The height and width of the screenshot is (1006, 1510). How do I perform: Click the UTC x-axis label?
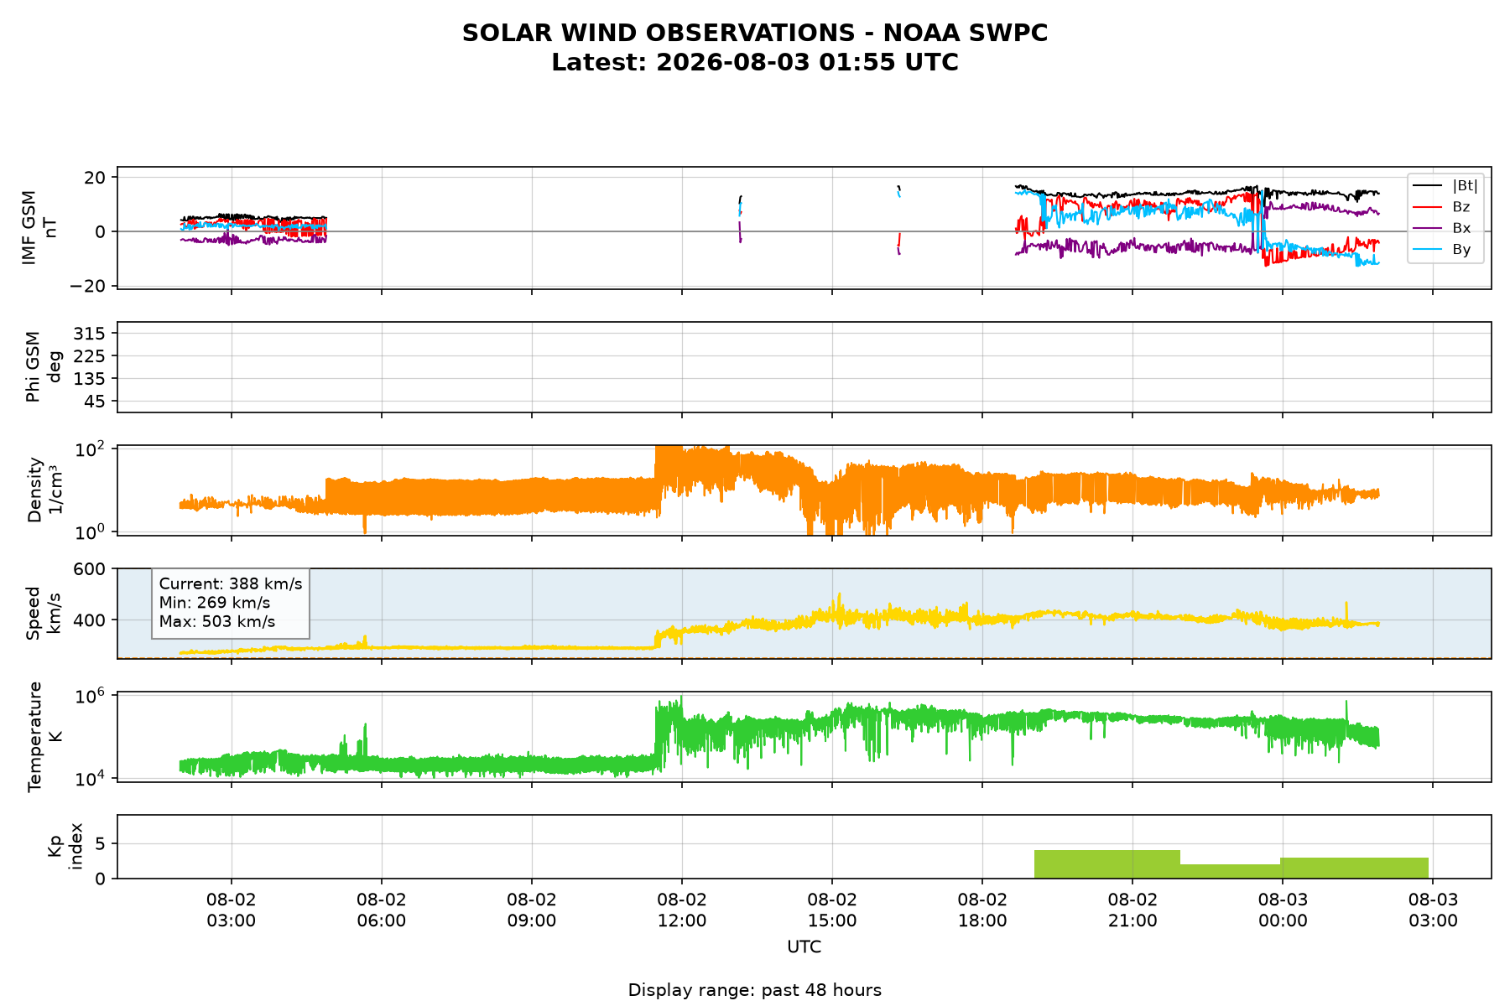pyautogui.click(x=804, y=947)
